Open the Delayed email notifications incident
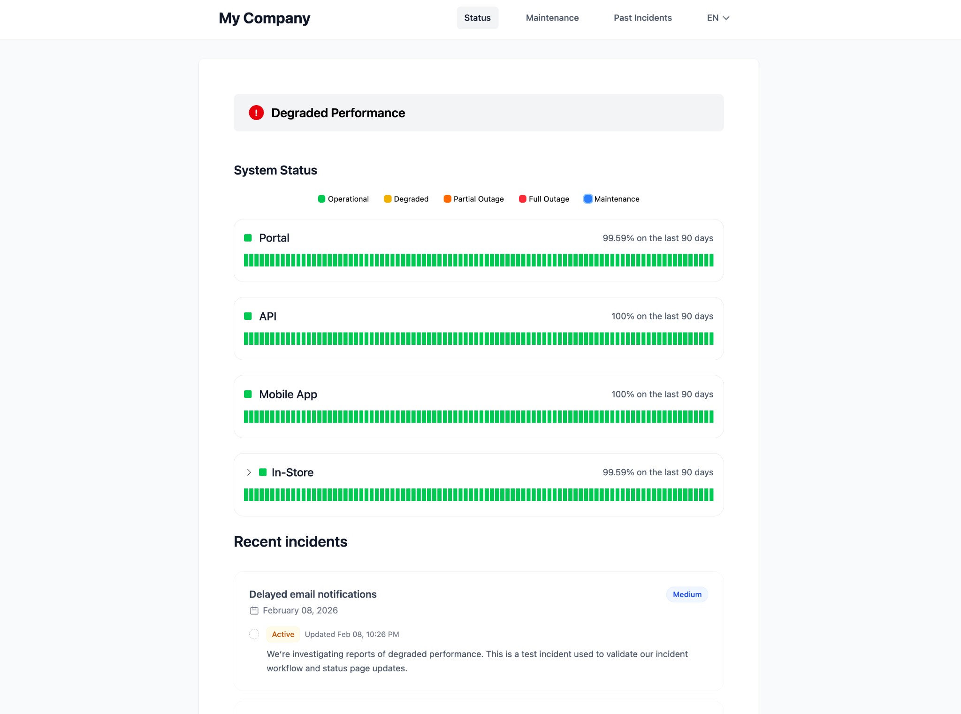 point(313,594)
